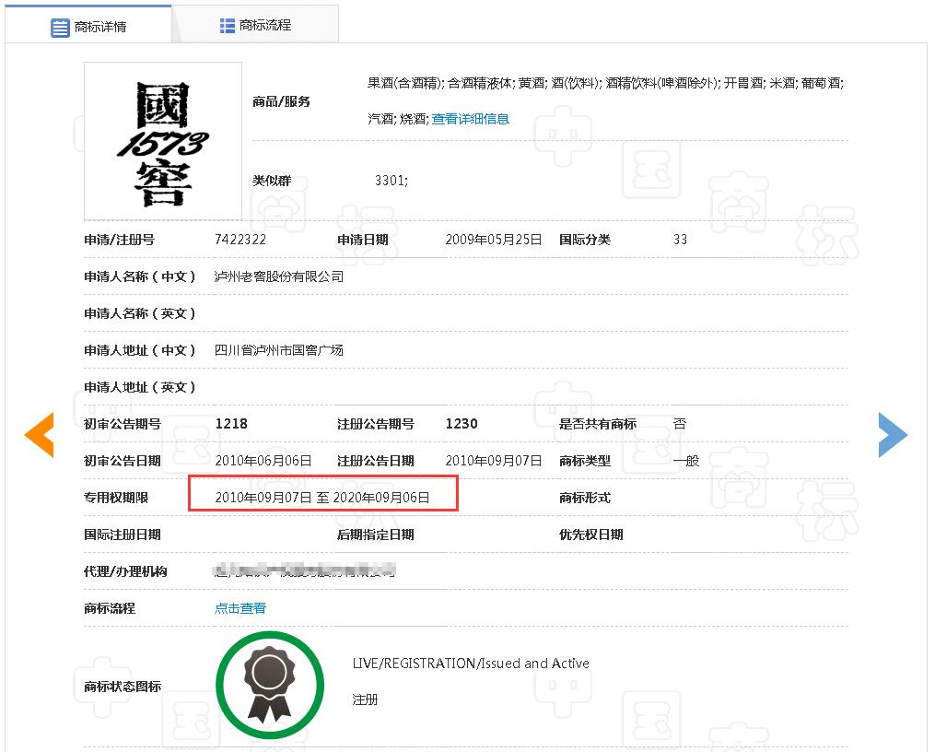Open the 查看详细信息 link for goods

(x=471, y=119)
